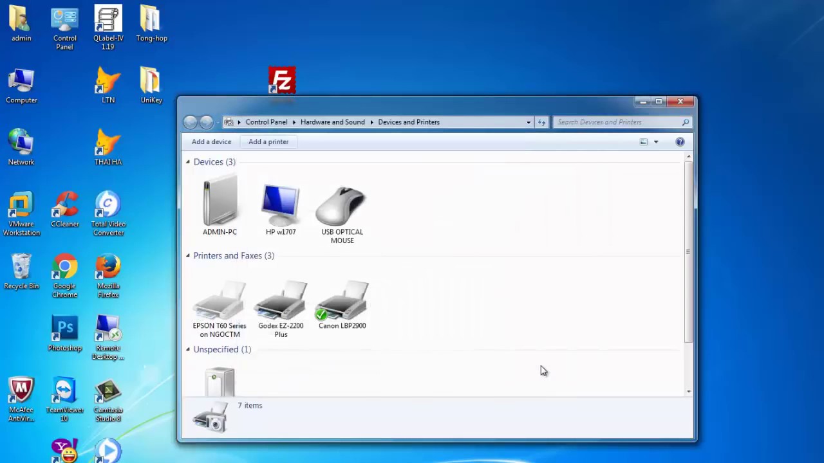
Task: Select the CCleaner desktop shortcut
Action: [65, 210]
